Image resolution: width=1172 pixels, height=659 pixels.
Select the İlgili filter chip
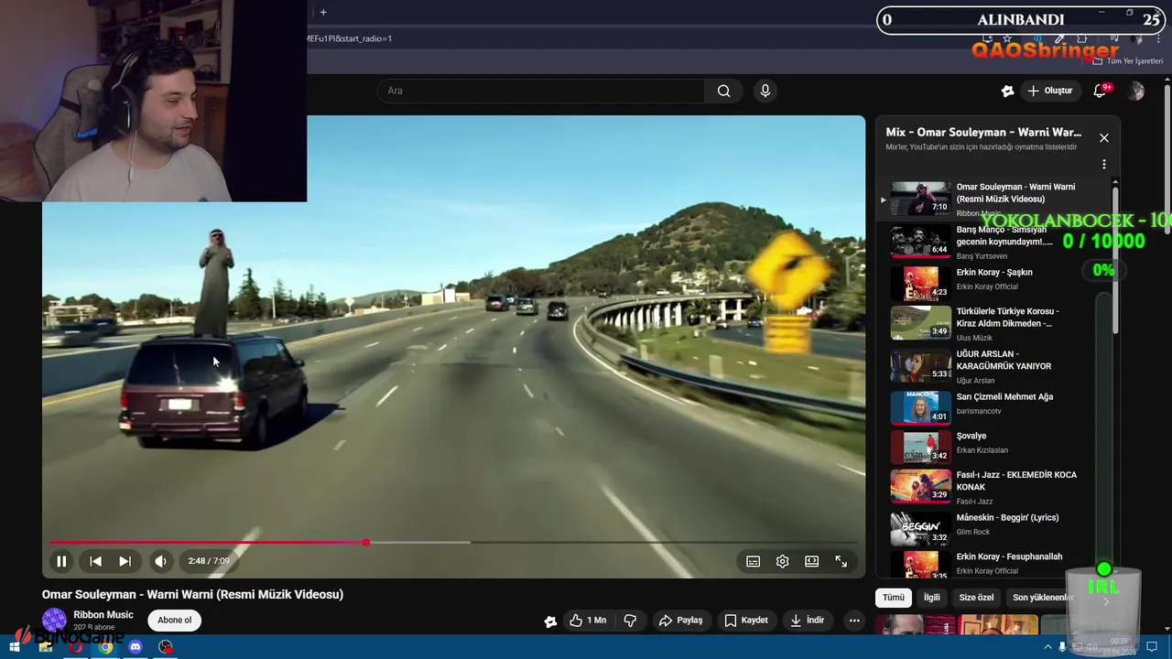click(931, 598)
